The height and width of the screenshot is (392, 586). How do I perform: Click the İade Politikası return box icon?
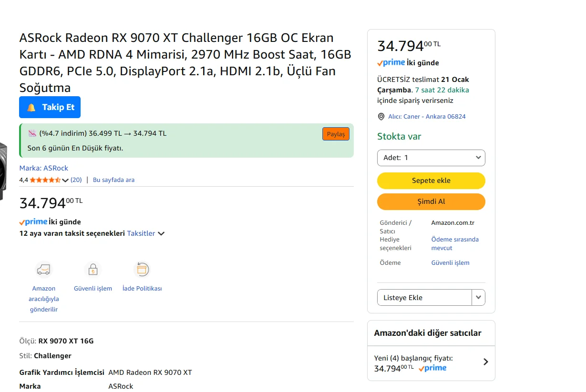coord(142,270)
